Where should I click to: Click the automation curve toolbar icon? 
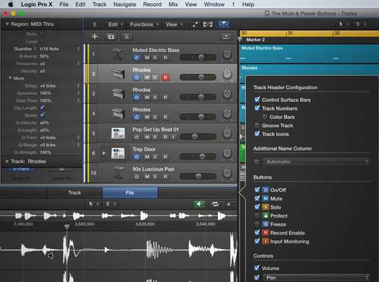[x=195, y=25]
